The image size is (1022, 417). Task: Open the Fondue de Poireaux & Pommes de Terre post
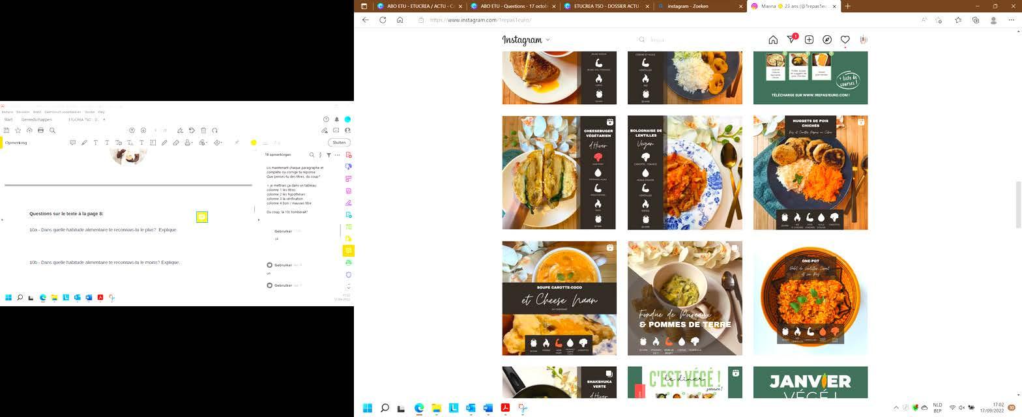pos(685,298)
